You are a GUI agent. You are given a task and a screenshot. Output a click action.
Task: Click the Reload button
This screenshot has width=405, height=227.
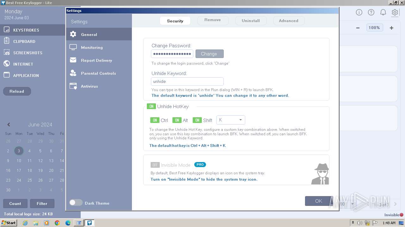[17, 91]
